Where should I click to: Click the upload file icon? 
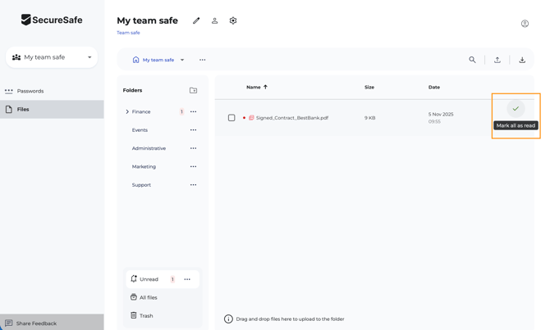click(497, 60)
